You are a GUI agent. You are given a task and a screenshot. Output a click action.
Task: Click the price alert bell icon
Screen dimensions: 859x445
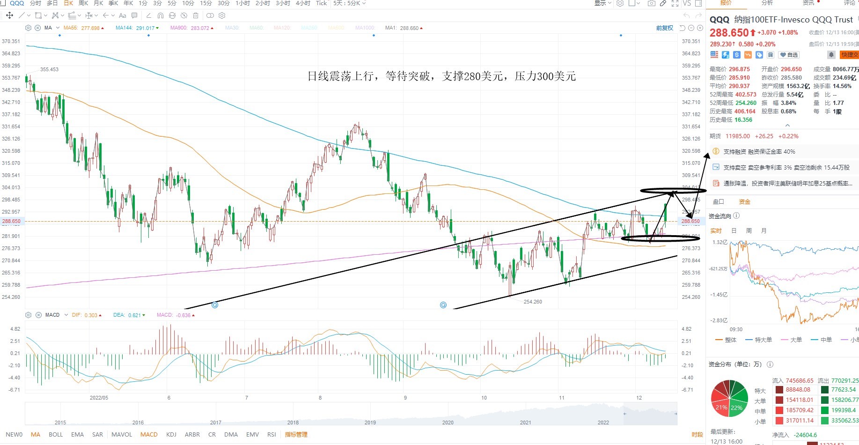[x=831, y=55]
